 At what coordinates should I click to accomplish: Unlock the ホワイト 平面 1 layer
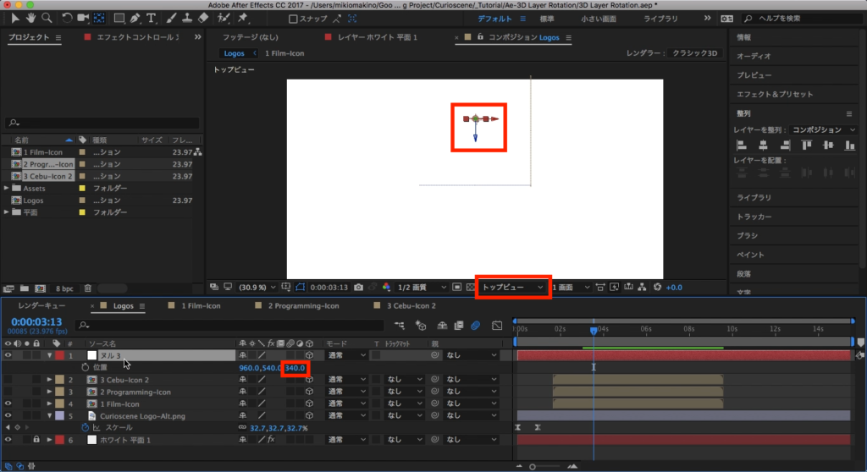tap(36, 440)
